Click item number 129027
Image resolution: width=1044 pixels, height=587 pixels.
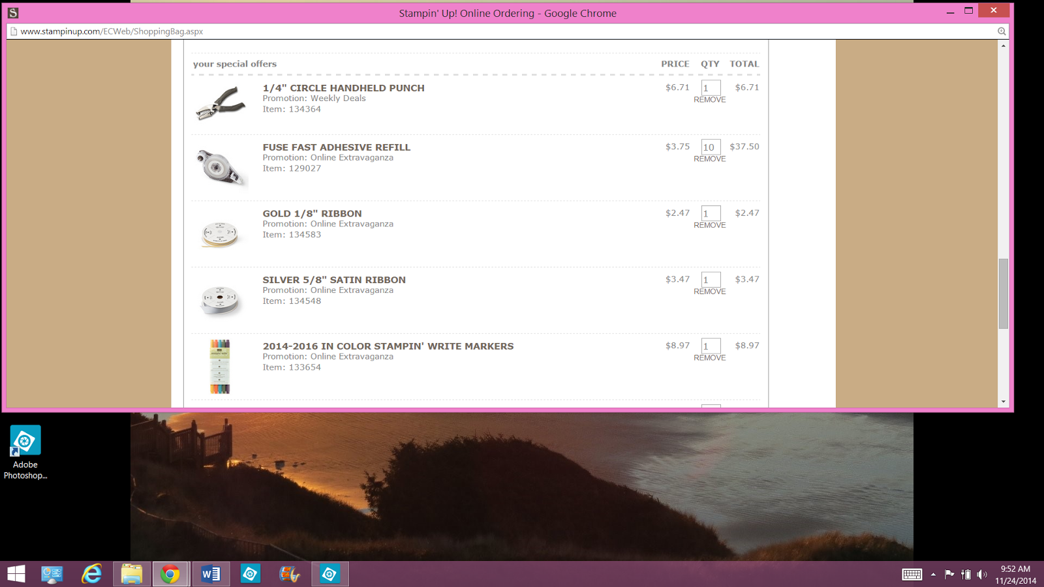point(304,168)
